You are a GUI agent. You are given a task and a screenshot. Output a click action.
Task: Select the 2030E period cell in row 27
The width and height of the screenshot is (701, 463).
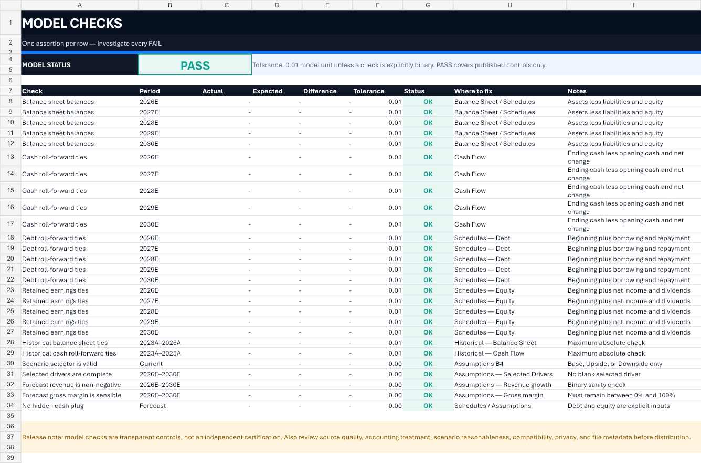click(170, 332)
